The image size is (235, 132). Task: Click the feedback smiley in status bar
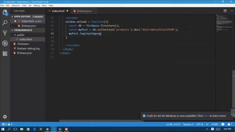tap(223, 124)
